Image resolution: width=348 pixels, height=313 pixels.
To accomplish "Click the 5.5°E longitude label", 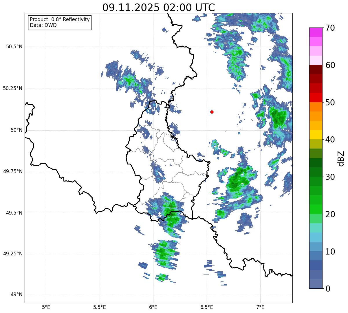I will coord(100,307).
